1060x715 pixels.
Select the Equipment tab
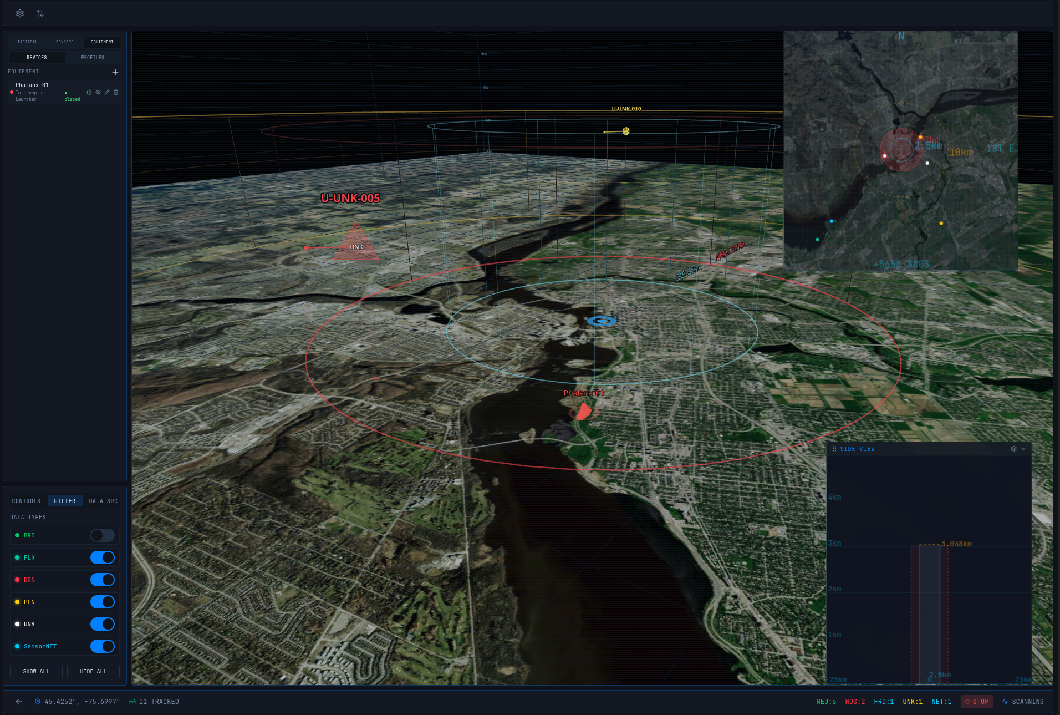[102, 42]
